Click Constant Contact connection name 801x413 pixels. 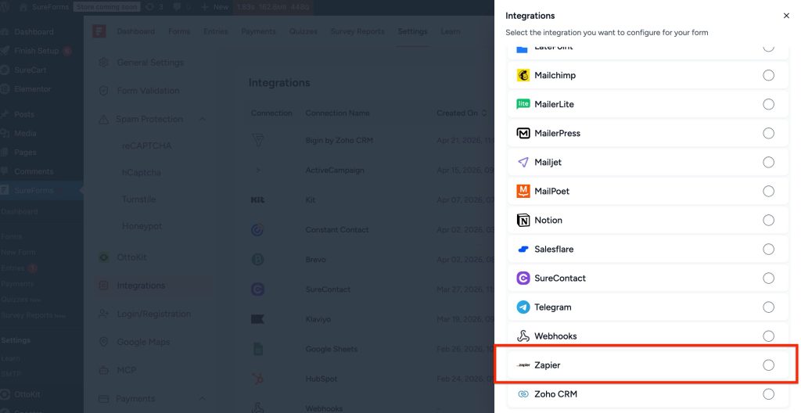(x=337, y=230)
